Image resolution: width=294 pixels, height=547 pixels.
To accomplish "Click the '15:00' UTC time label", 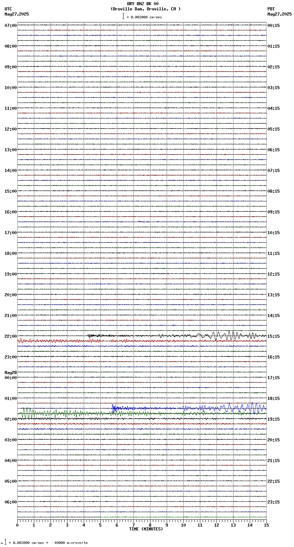I will coord(11,191).
